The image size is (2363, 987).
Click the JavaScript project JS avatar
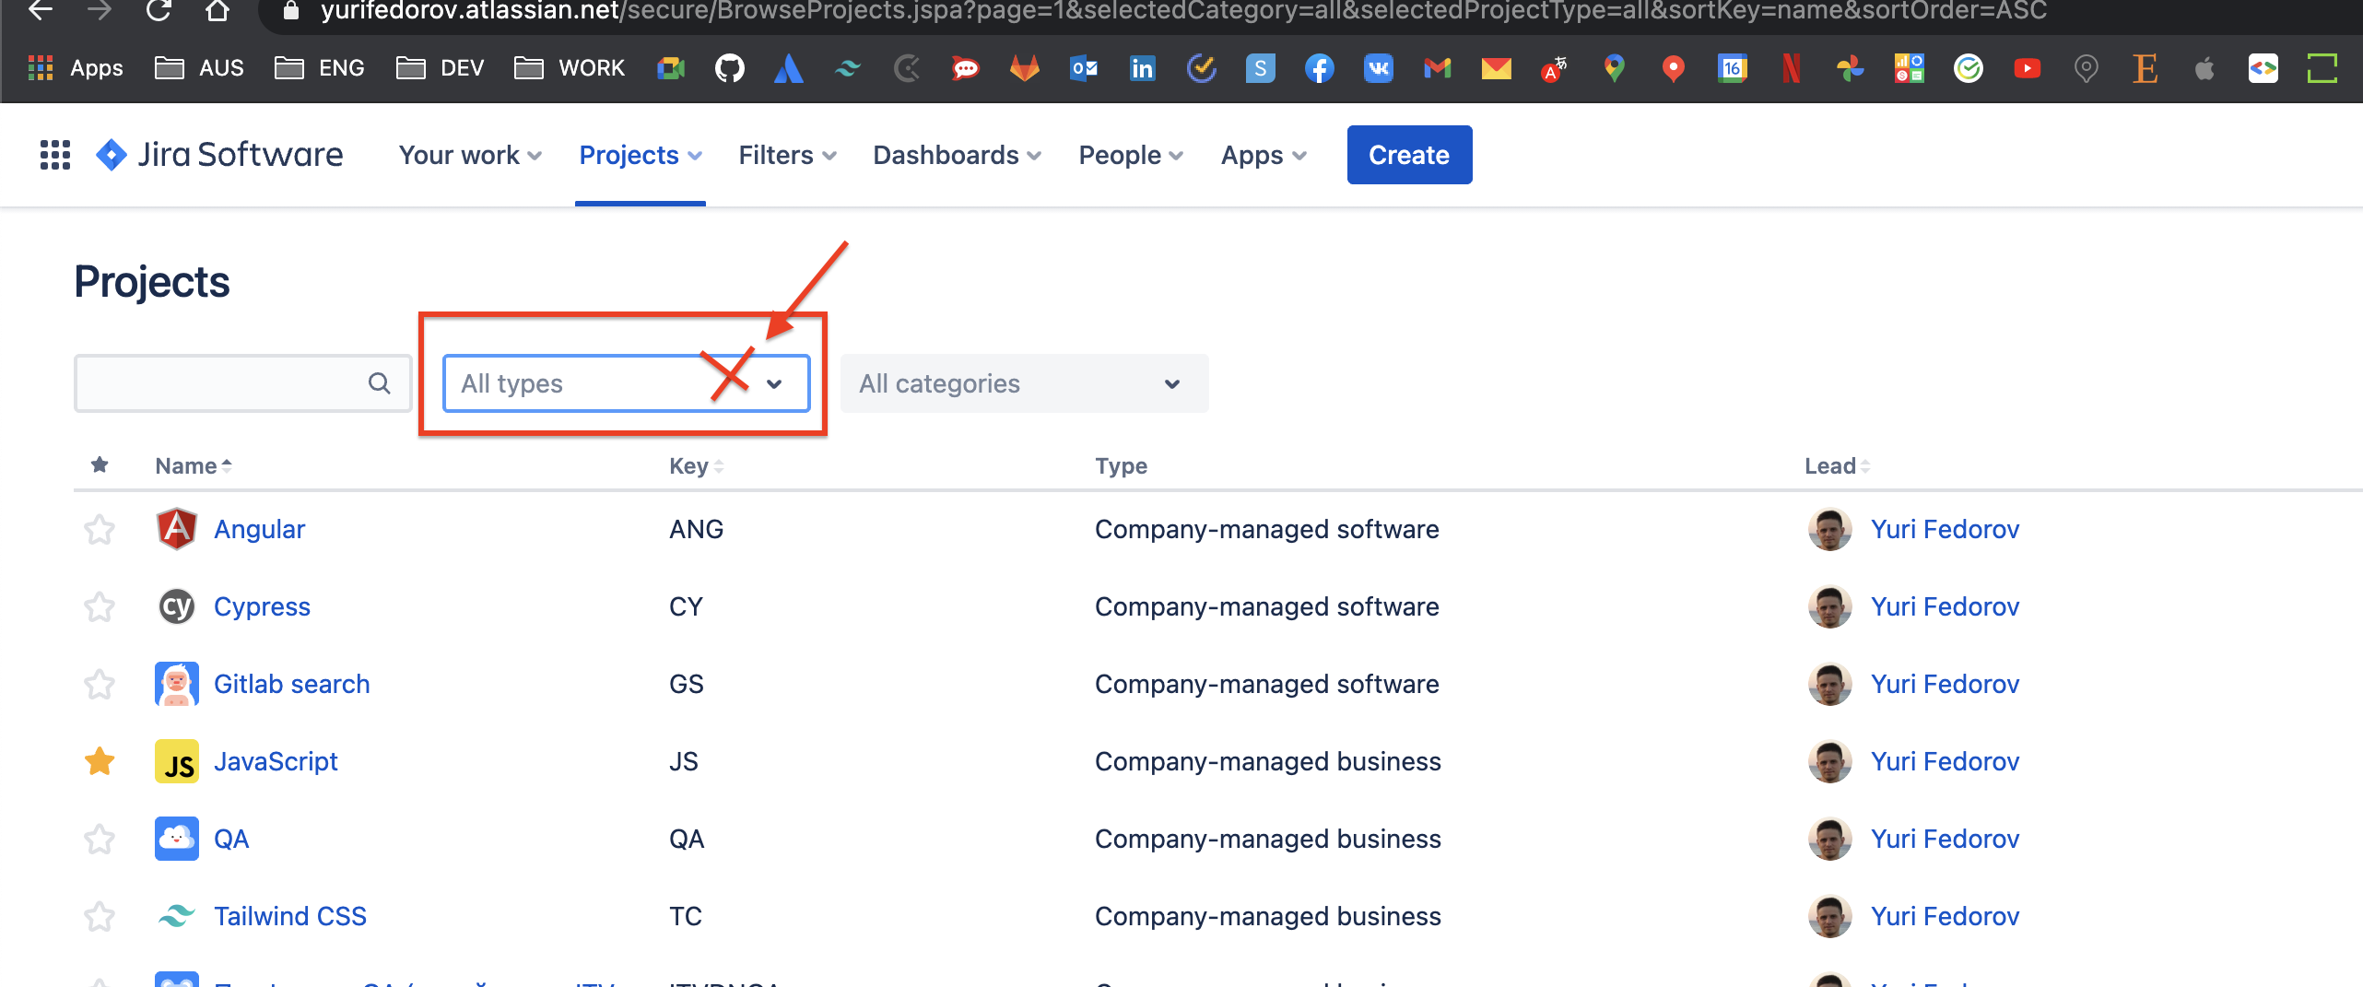177,761
